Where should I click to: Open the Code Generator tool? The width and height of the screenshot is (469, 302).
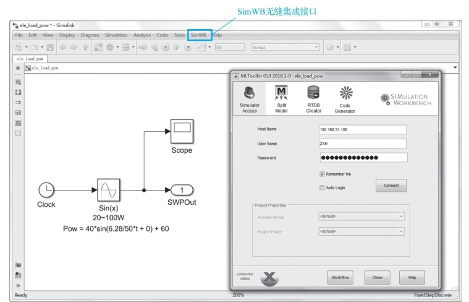pos(345,100)
